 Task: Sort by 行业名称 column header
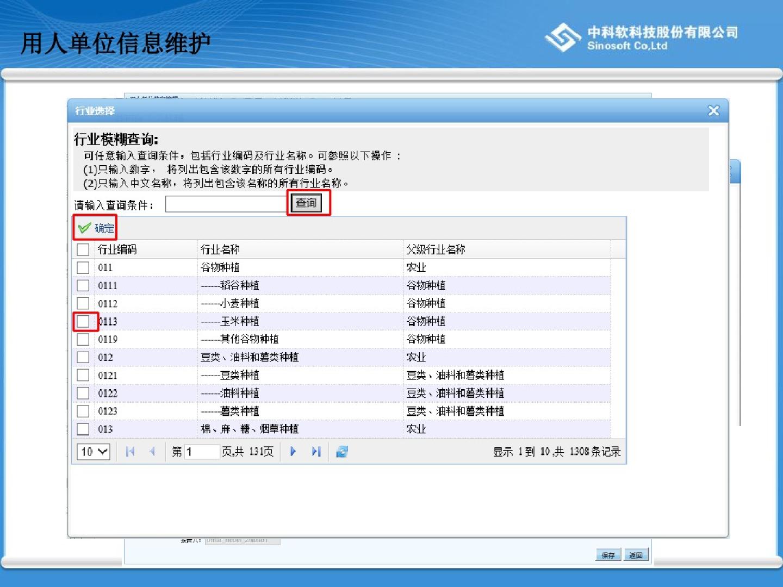click(x=220, y=249)
